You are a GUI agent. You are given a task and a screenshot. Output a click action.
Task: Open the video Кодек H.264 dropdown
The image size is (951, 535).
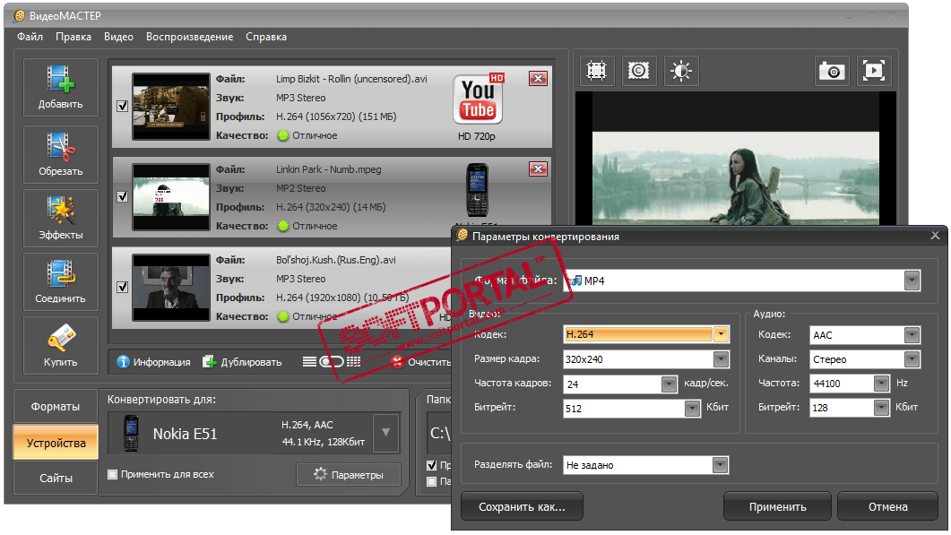pyautogui.click(x=721, y=334)
